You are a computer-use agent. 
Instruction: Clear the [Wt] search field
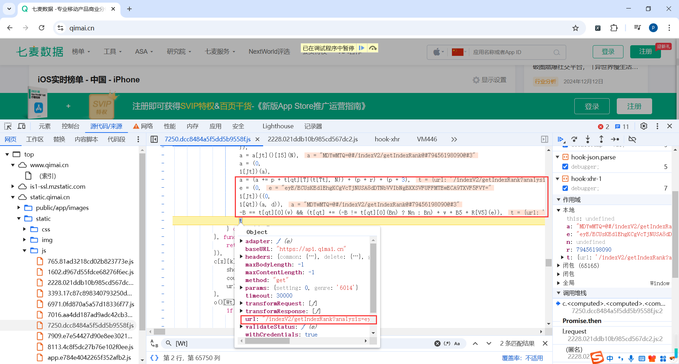click(x=437, y=344)
